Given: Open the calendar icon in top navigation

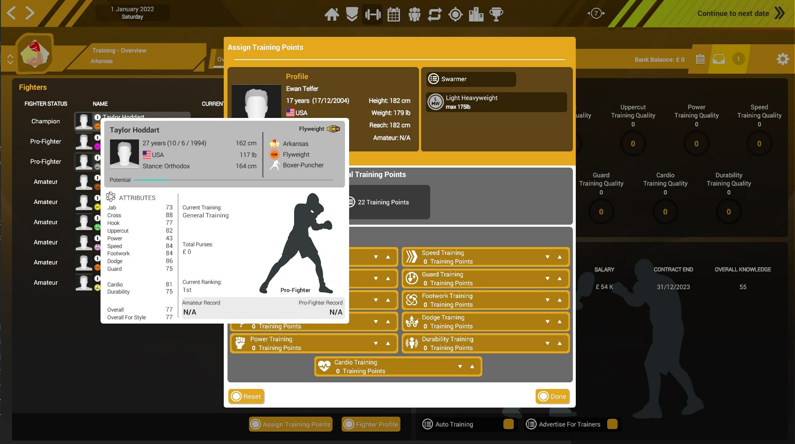Looking at the screenshot, I should [x=394, y=14].
